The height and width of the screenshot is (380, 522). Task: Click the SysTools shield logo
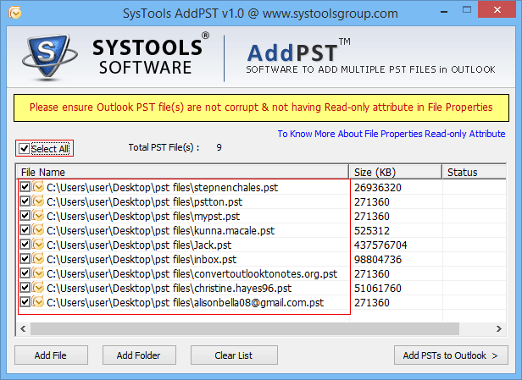(50, 58)
